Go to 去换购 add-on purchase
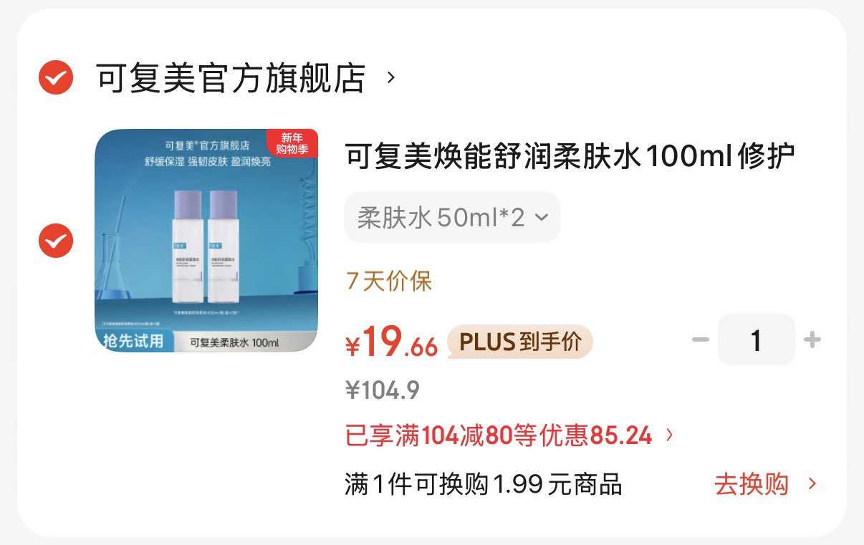 click(x=752, y=485)
